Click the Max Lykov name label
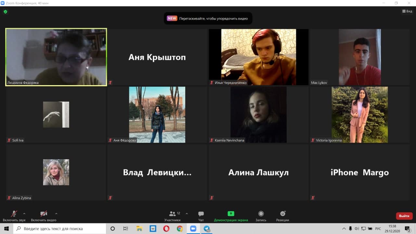This screenshot has height=234, width=416. click(x=319, y=83)
